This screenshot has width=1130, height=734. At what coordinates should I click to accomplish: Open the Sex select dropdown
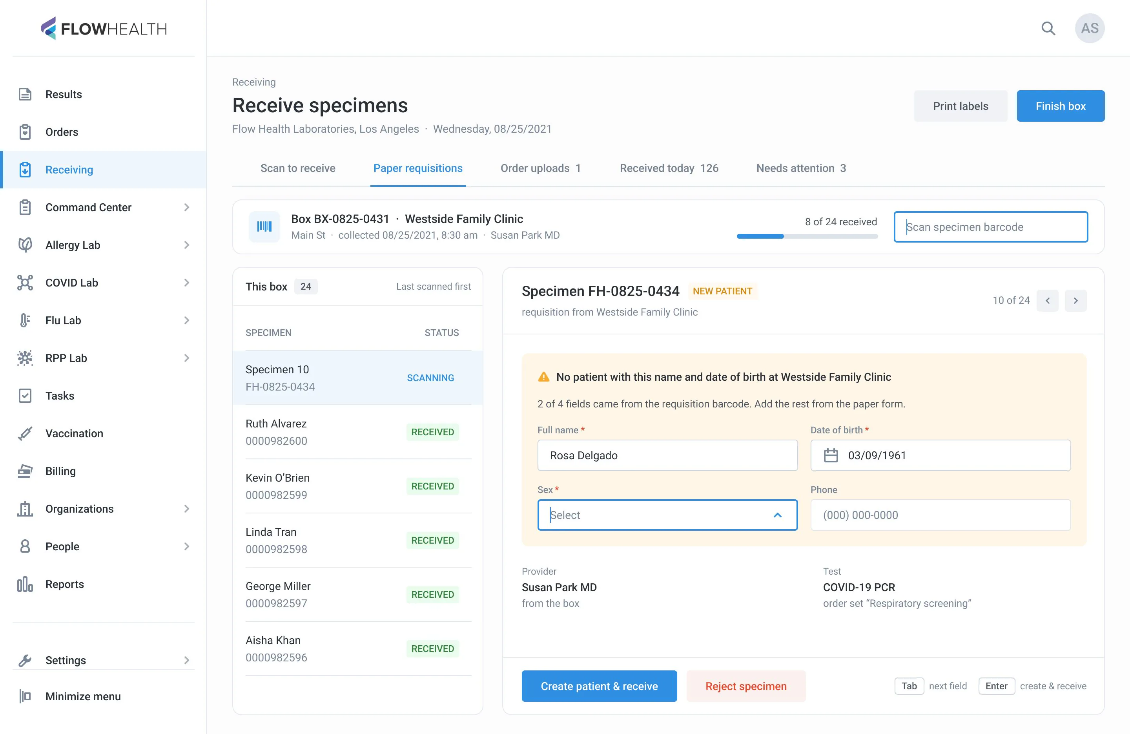pos(667,515)
